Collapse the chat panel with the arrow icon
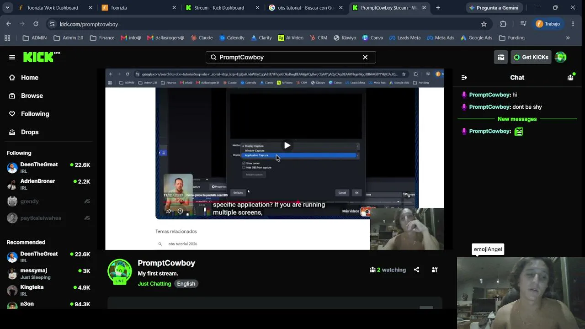585x329 pixels. pos(464,78)
